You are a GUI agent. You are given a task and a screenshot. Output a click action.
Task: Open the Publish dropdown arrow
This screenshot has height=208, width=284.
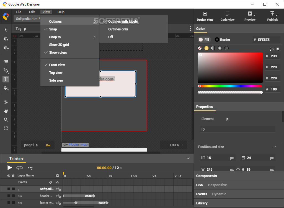[277, 15]
